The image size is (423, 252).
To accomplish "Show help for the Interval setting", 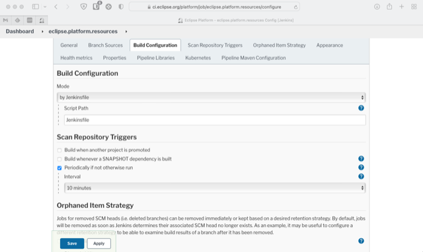I will click(x=361, y=176).
